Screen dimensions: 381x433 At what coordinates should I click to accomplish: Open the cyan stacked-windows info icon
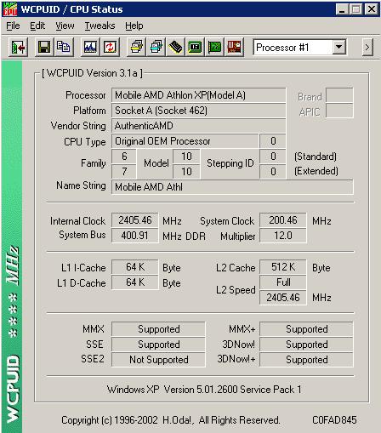[156, 47]
